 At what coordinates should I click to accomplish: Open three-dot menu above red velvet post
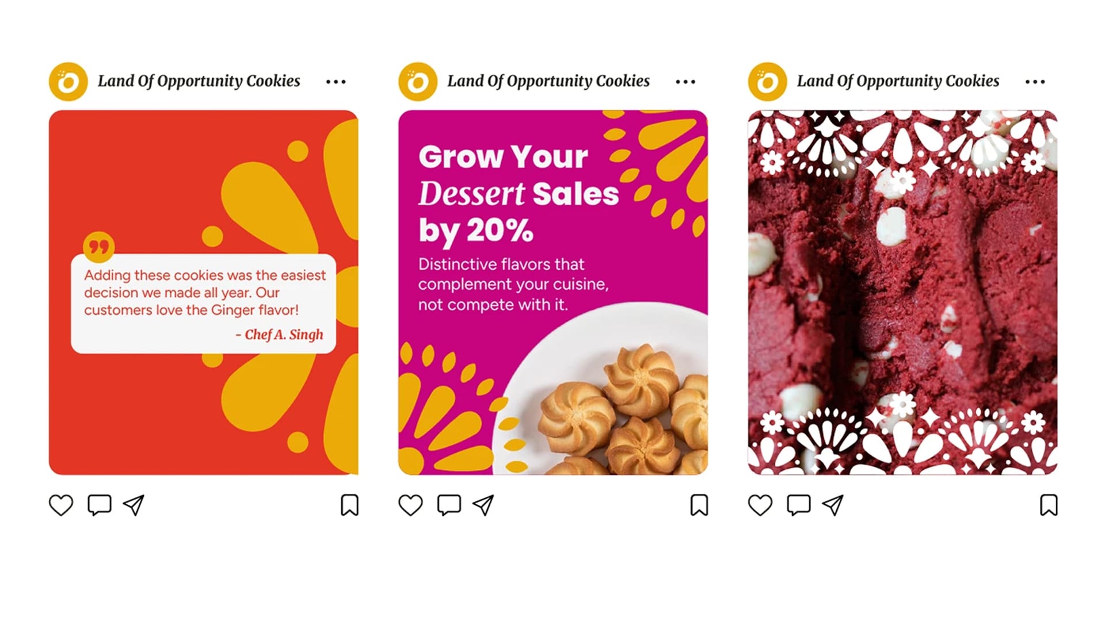coord(1035,82)
